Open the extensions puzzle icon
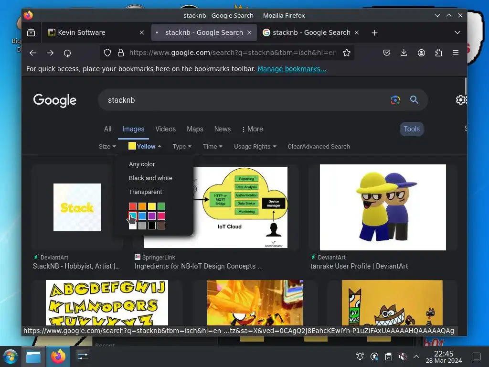 [x=438, y=53]
